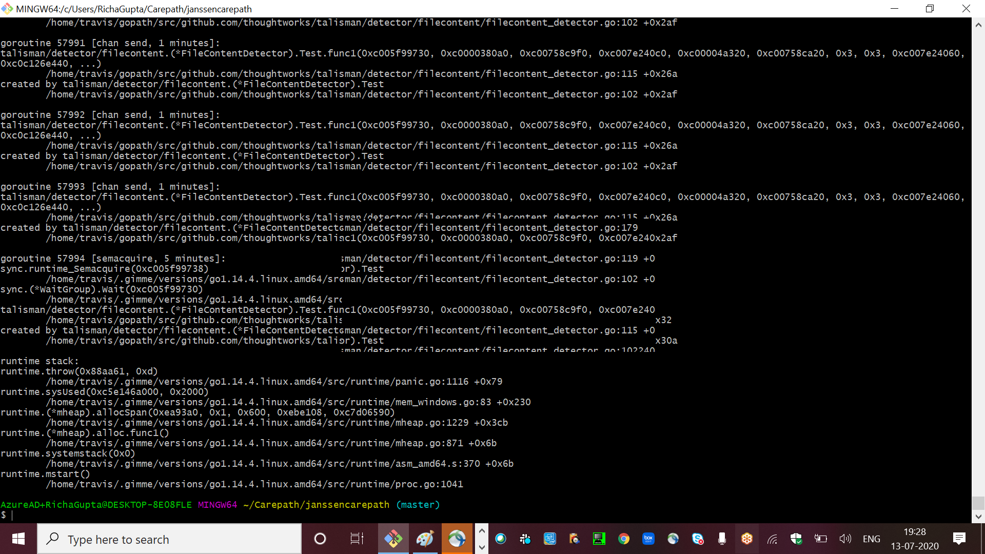The width and height of the screenshot is (985, 554).
Task: Click the microphone tray icon
Action: [x=722, y=539]
